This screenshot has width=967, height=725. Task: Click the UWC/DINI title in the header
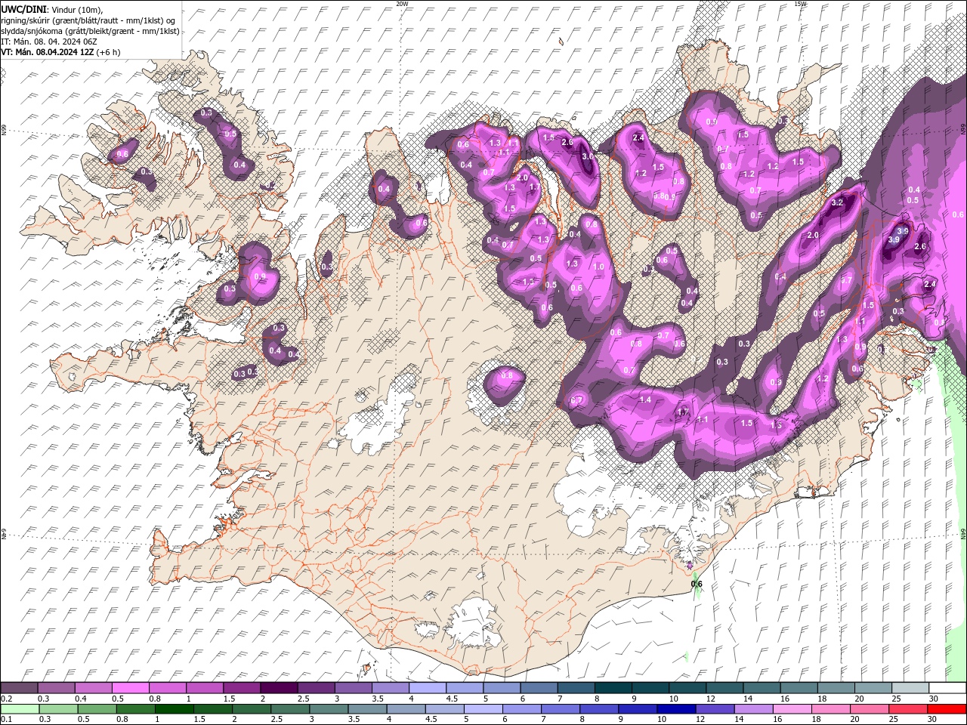pyautogui.click(x=23, y=8)
